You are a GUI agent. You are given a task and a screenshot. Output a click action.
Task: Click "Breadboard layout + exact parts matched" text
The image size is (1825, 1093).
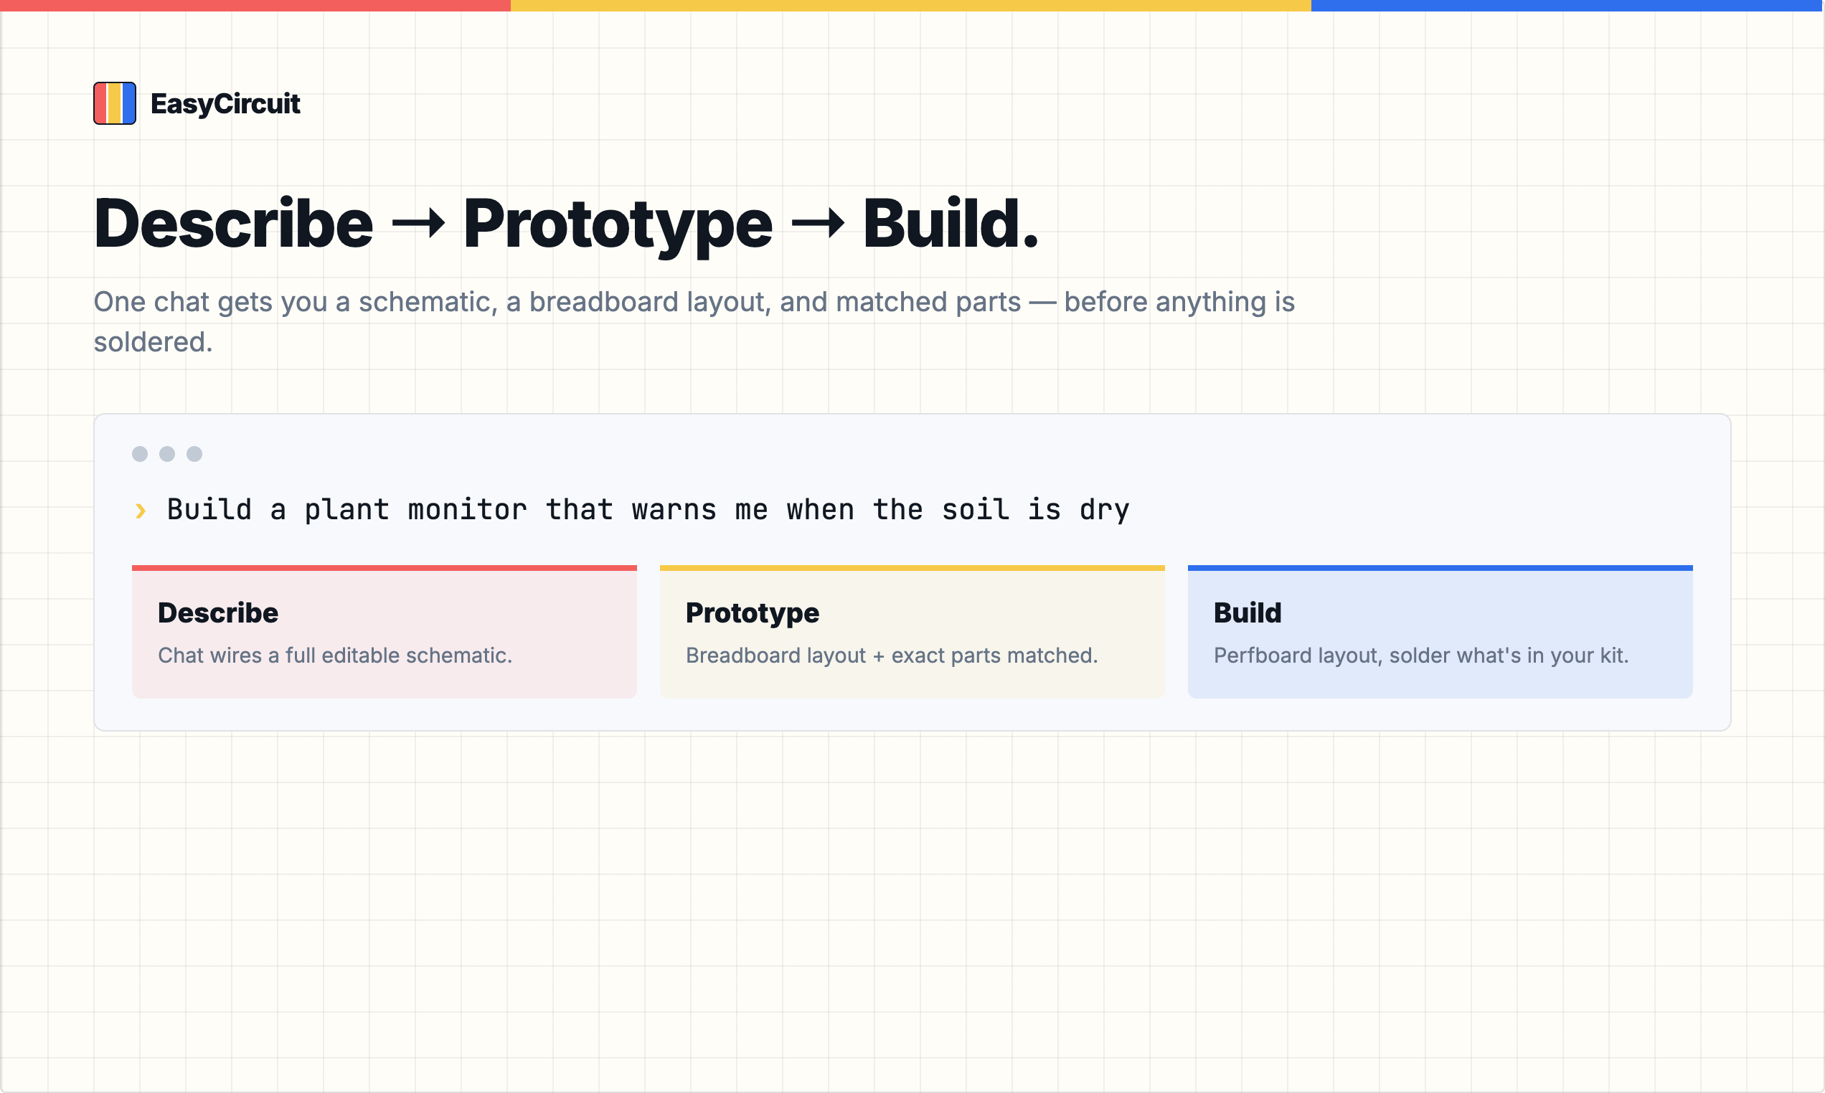coord(892,656)
